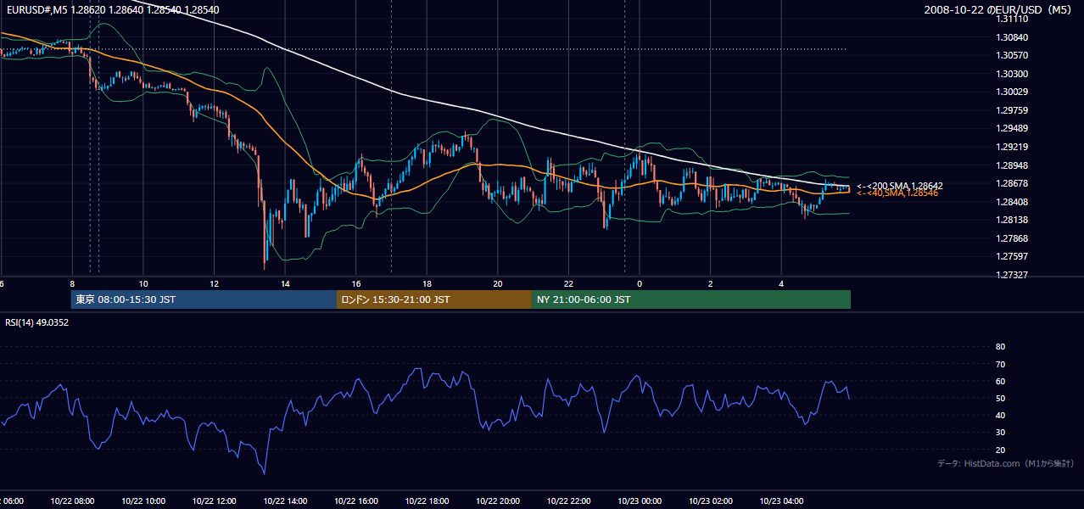
Task: Click price axis label 1.28678
Action: click(1012, 183)
